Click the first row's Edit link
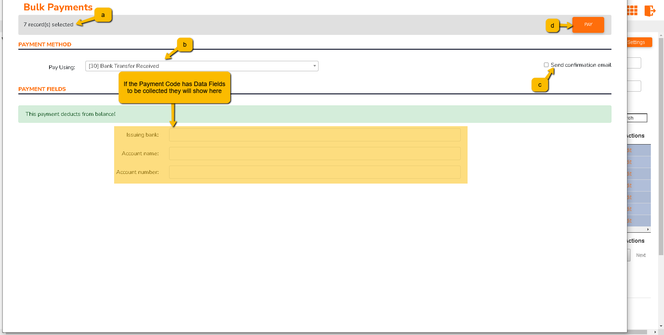The image size is (664, 335). [630, 150]
